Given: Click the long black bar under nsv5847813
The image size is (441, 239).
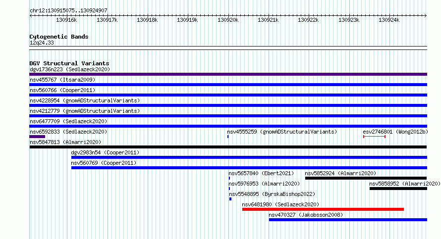Looking at the screenshot, I should pos(228,147).
